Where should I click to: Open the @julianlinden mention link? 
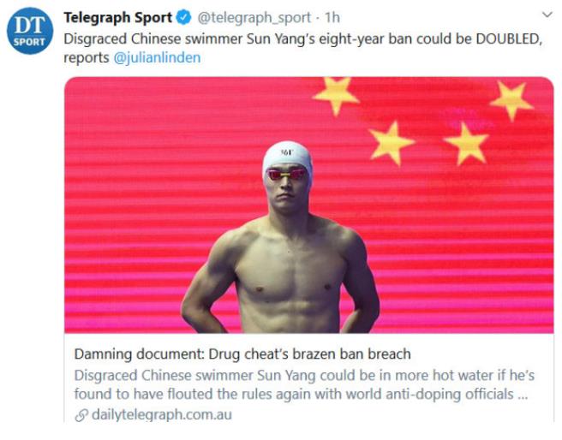click(157, 57)
